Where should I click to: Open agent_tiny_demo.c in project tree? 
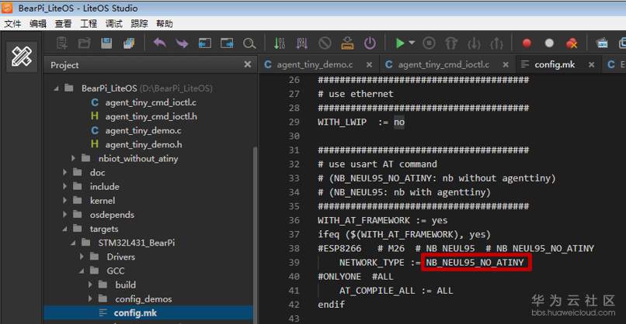(143, 130)
